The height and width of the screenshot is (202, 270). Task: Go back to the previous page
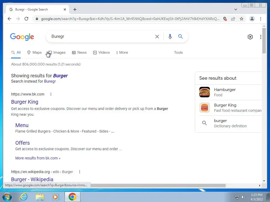tap(9, 19)
